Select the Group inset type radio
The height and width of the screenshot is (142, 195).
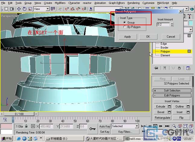coord(124,23)
